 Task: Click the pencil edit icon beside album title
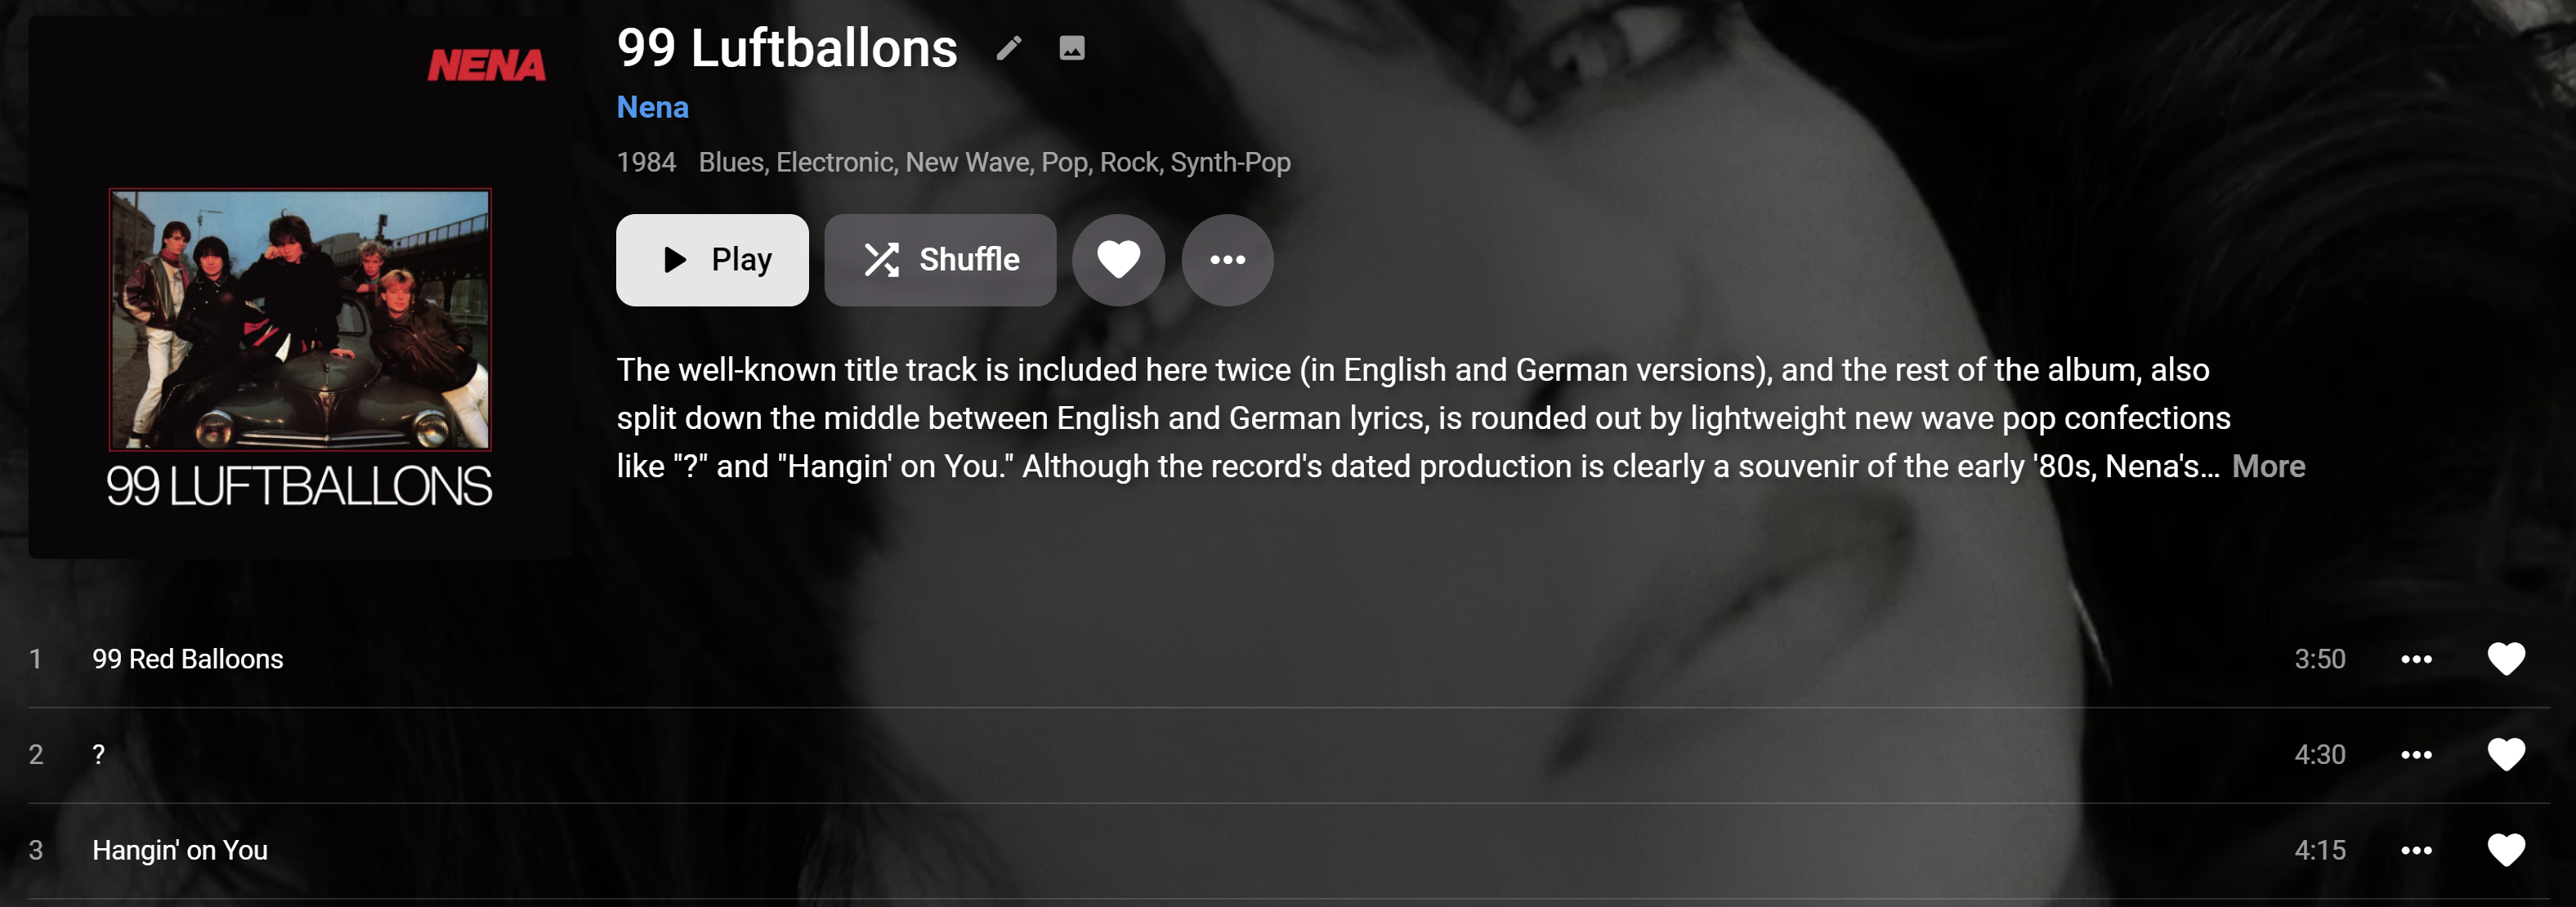(x=1009, y=48)
